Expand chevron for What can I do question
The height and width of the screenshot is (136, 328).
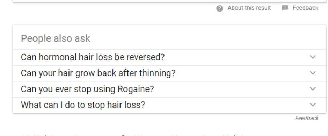[x=313, y=105]
